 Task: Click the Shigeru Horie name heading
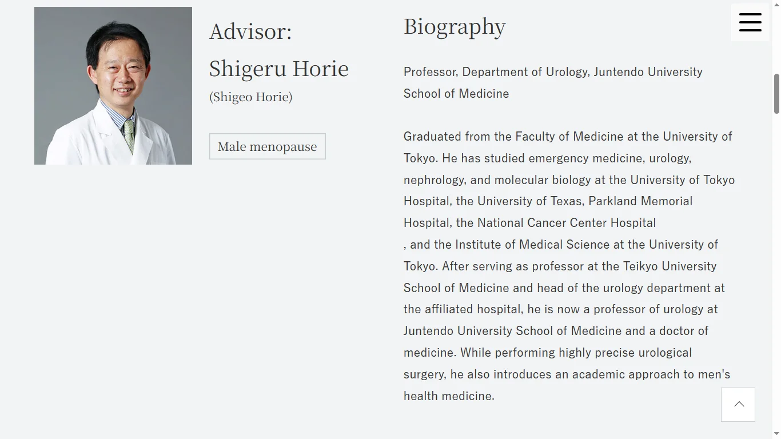(x=279, y=69)
